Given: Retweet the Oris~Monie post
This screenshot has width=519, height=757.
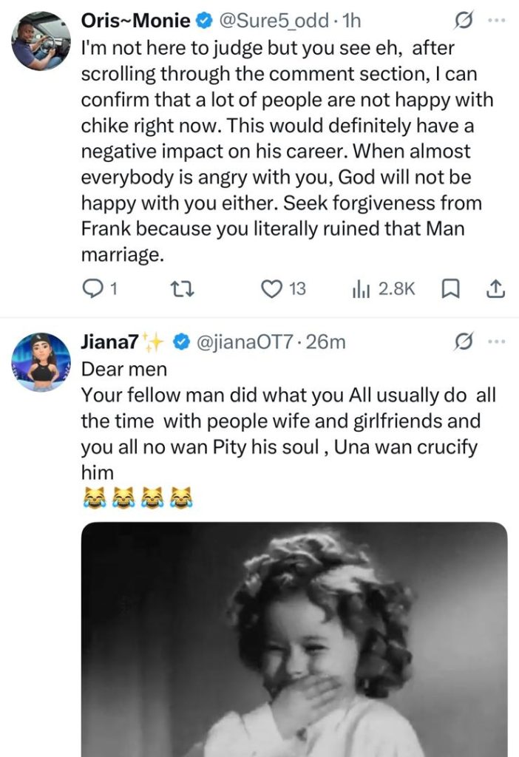Looking at the screenshot, I should [x=183, y=289].
